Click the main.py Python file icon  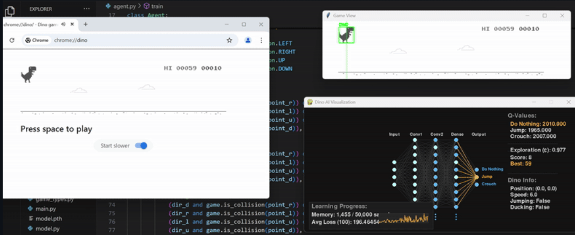click(x=31, y=209)
